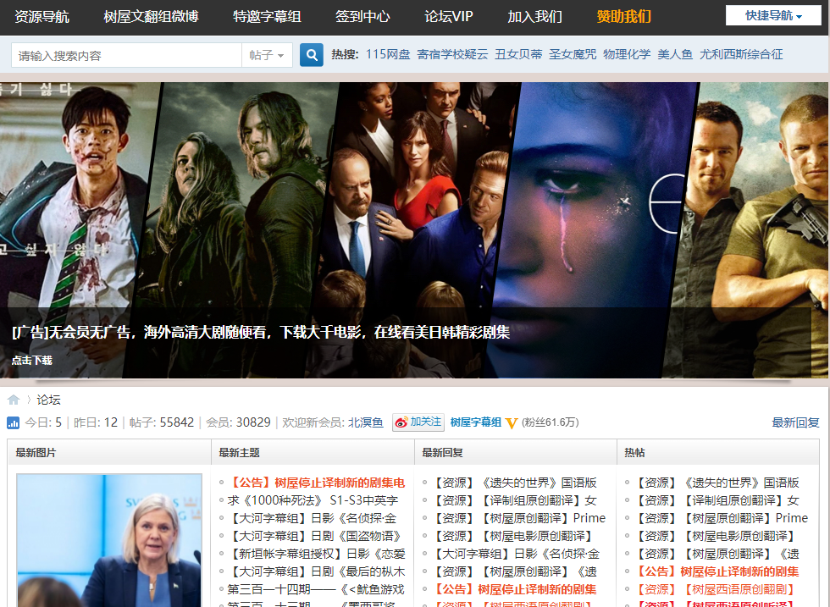Open 【公告】 post in 最新主题 column
The width and height of the screenshot is (830, 607).
tap(317, 483)
